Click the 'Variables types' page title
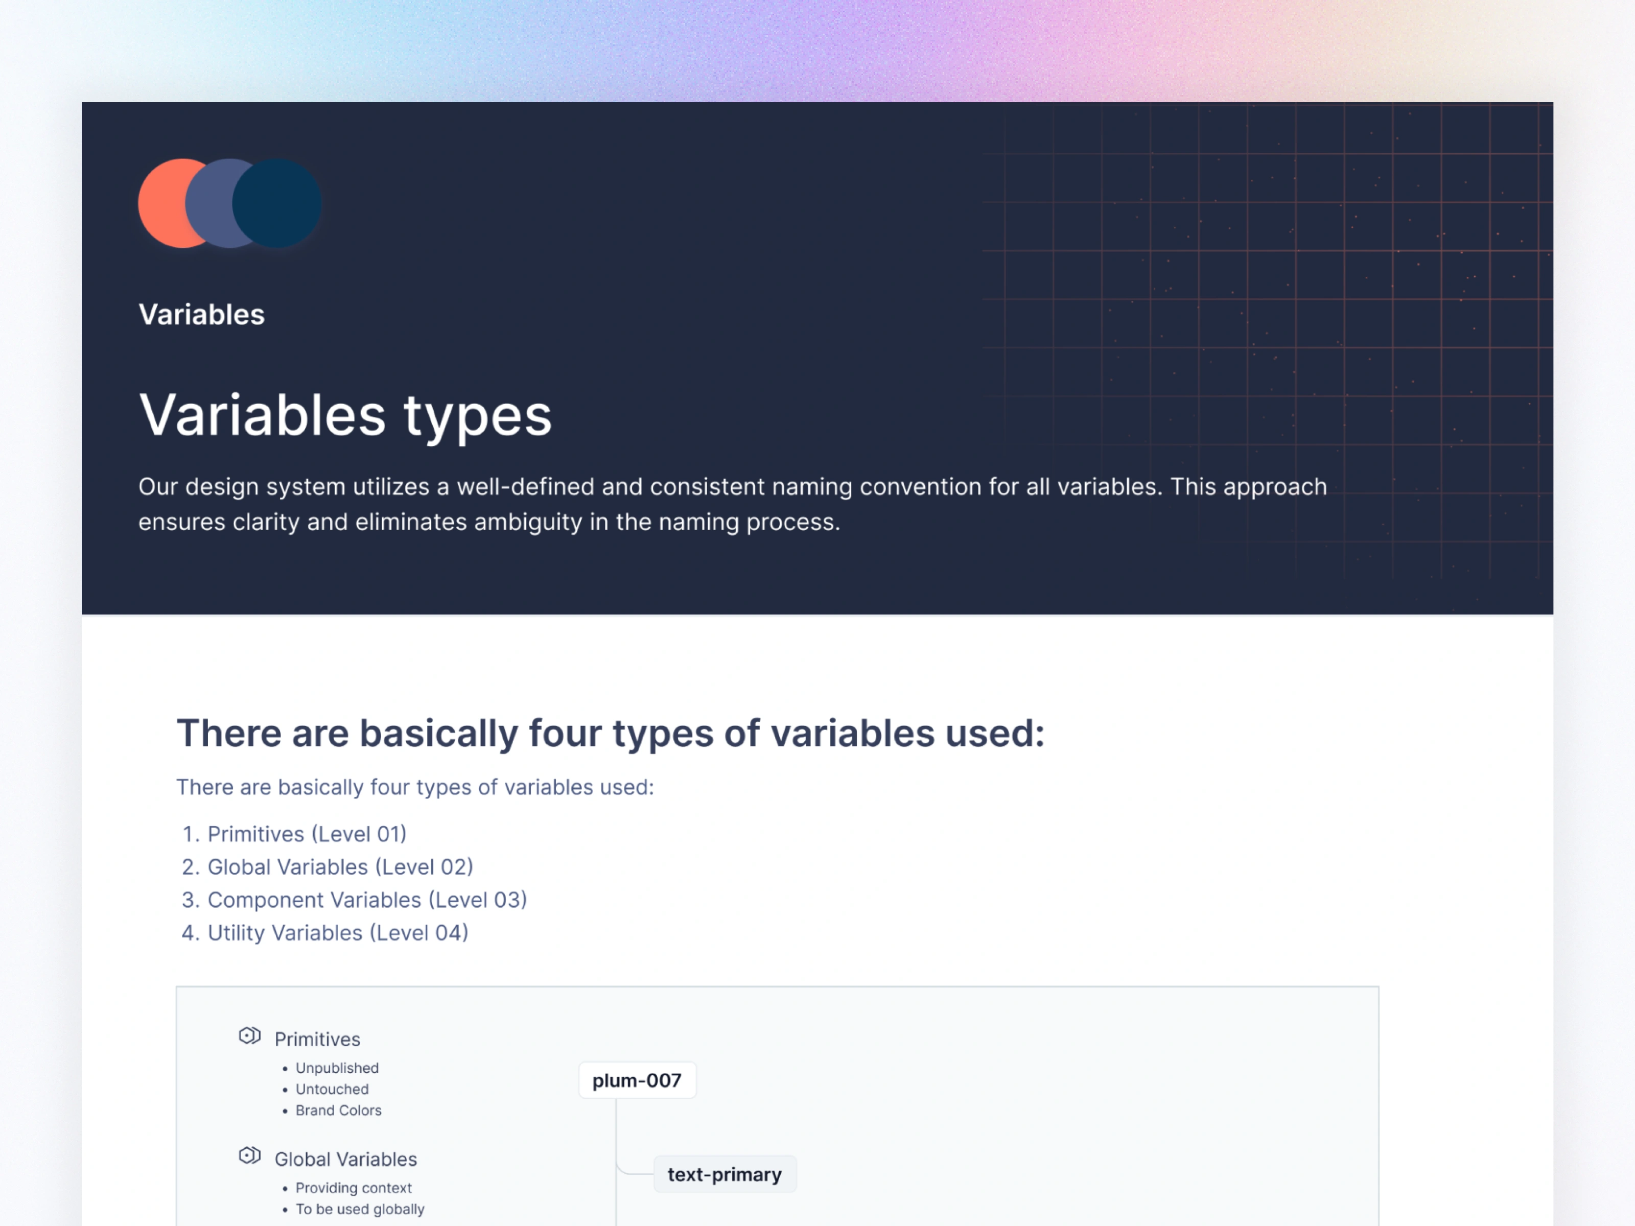Viewport: 1635px width, 1226px height. (345, 415)
